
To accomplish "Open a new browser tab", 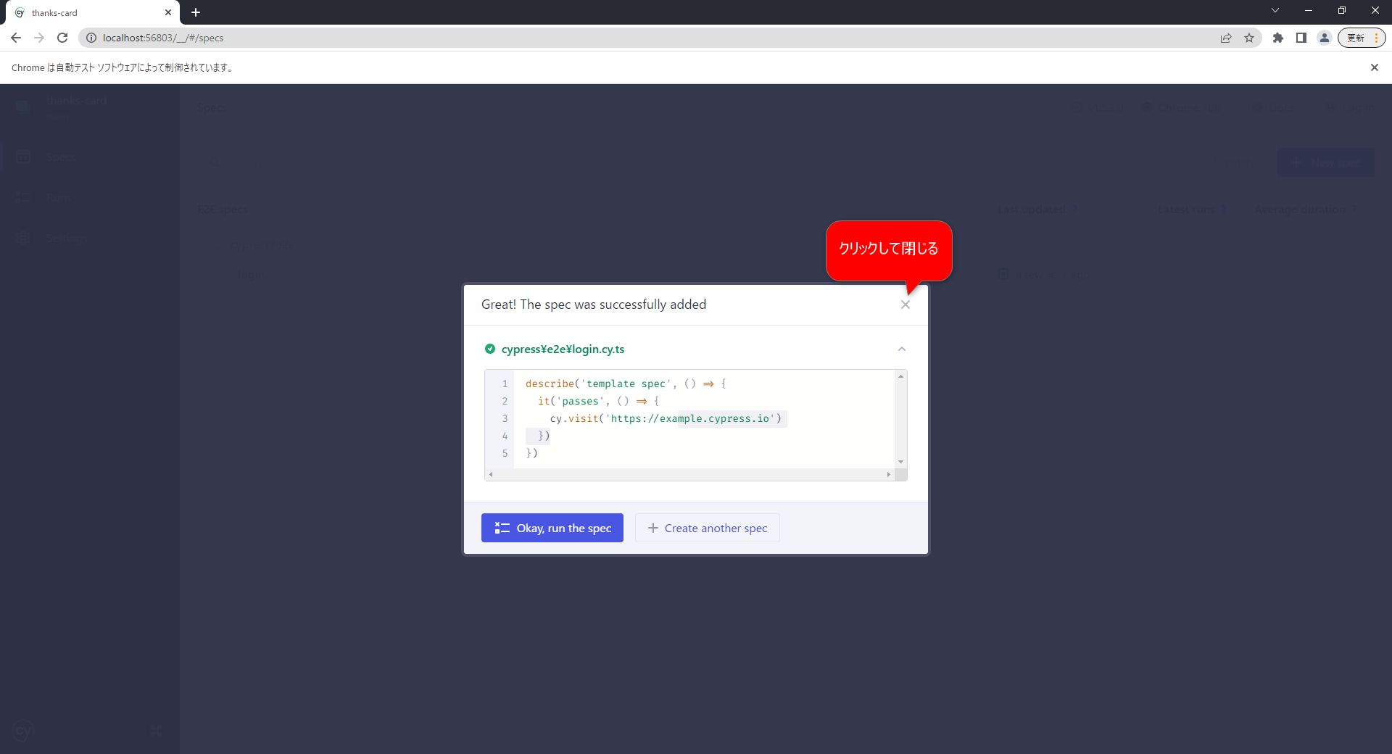I will 196,12.
